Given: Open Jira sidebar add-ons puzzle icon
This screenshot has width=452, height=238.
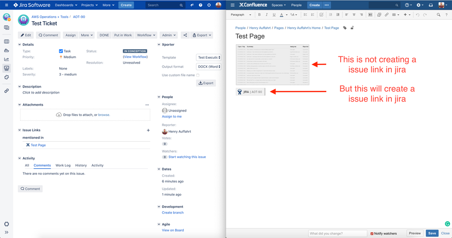Looking at the screenshot, I should tap(6, 77).
